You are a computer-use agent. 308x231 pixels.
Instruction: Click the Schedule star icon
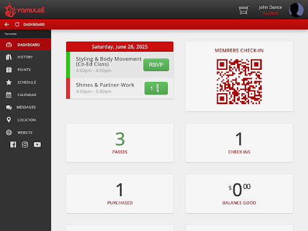[x=9, y=82]
